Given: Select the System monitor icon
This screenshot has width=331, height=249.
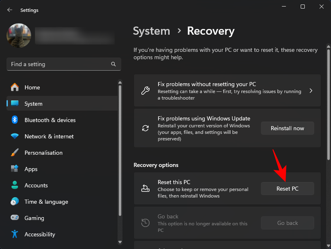Looking at the screenshot, I should (15, 103).
